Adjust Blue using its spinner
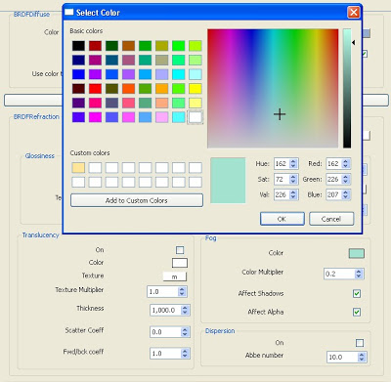 (x=346, y=194)
